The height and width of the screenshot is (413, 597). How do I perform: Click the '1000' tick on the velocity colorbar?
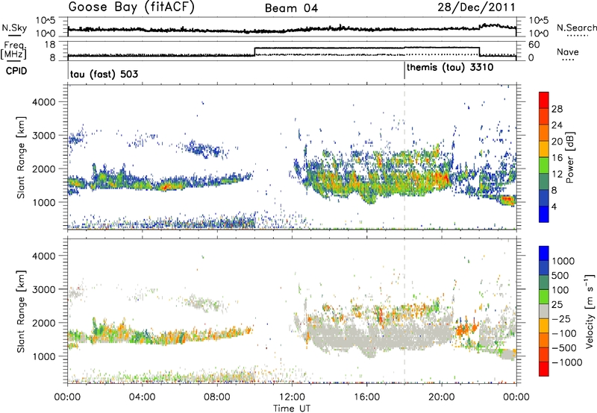tap(563, 261)
